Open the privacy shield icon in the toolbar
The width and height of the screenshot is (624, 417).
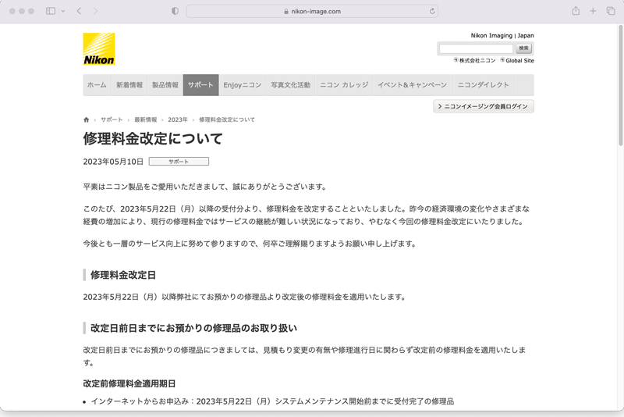pos(175,11)
